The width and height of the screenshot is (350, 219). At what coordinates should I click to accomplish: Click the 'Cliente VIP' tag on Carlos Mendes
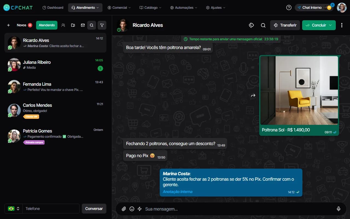[x=31, y=117]
